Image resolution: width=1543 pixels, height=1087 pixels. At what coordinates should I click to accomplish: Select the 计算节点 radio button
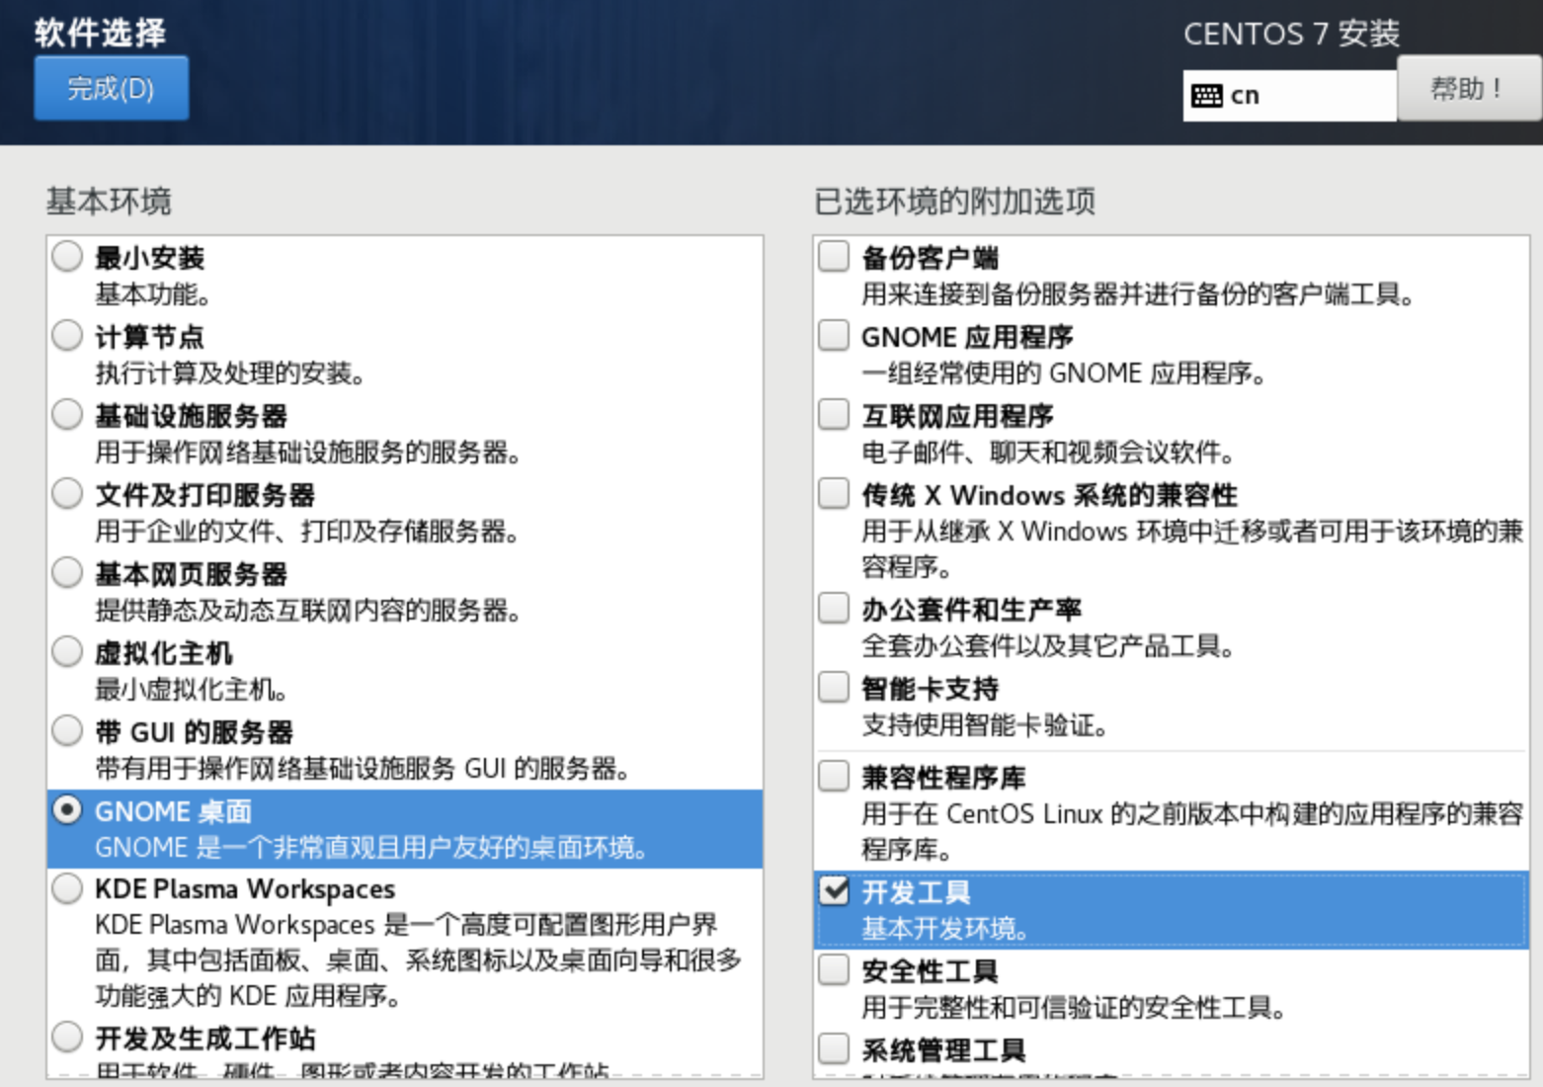[x=67, y=336]
